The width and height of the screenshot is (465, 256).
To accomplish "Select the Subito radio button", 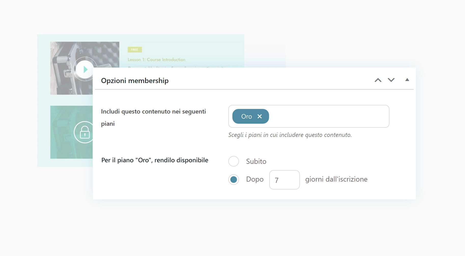I will 234,161.
